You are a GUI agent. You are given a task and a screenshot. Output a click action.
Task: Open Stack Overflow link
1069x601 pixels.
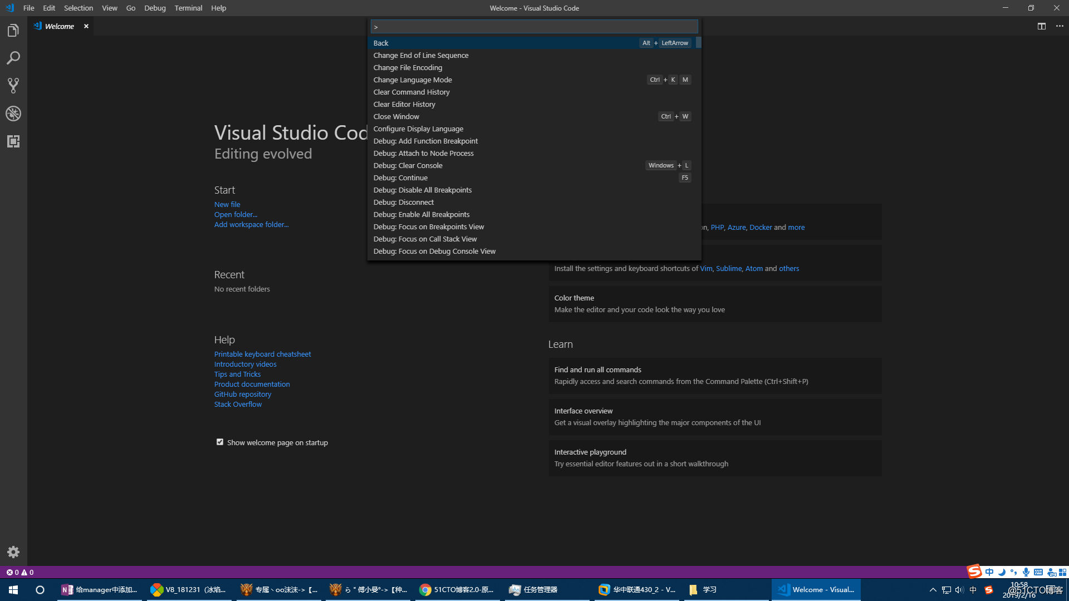[238, 404]
